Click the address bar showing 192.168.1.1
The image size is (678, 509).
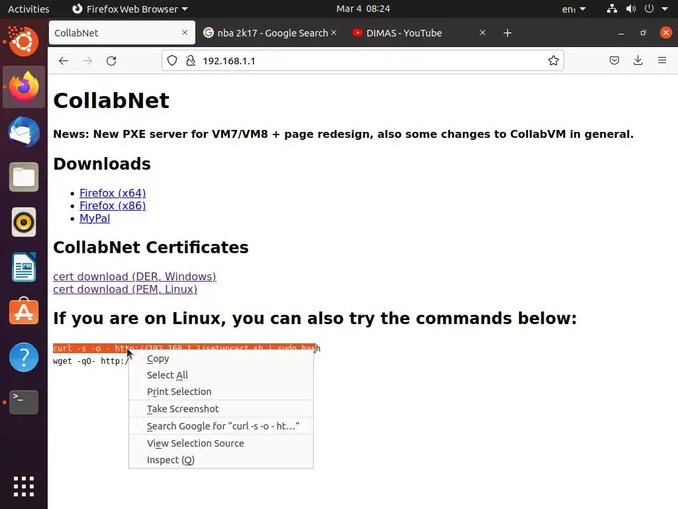(x=362, y=60)
